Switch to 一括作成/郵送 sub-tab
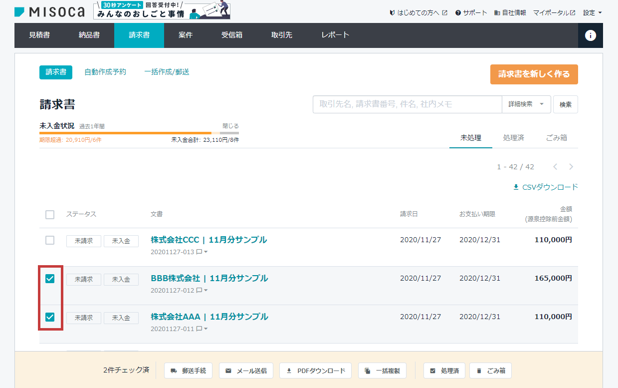The image size is (618, 388). pos(167,72)
